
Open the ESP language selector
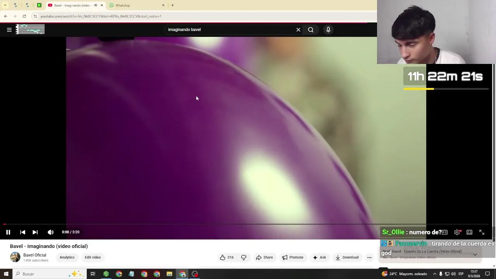click(x=461, y=274)
